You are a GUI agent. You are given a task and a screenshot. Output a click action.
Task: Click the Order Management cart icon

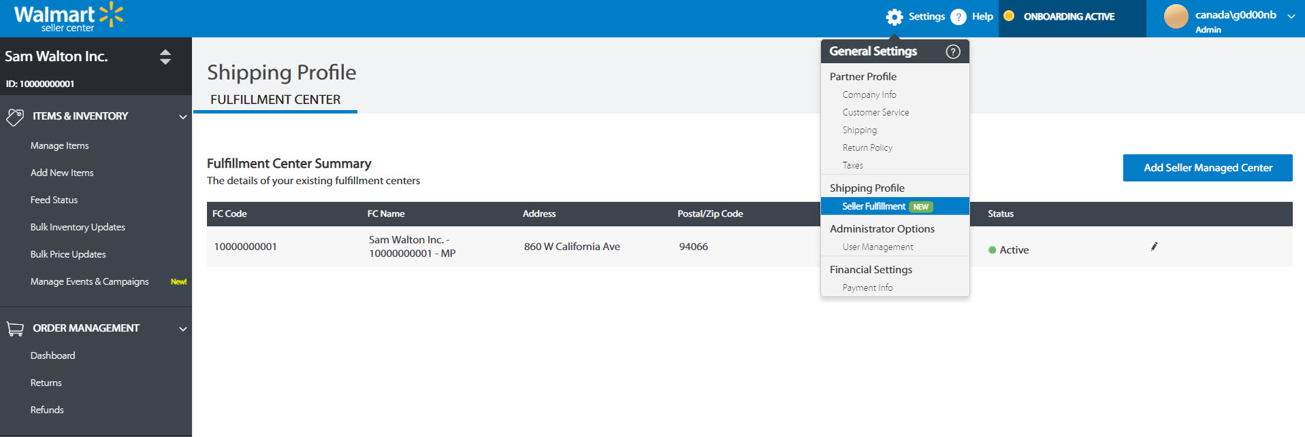(15, 329)
